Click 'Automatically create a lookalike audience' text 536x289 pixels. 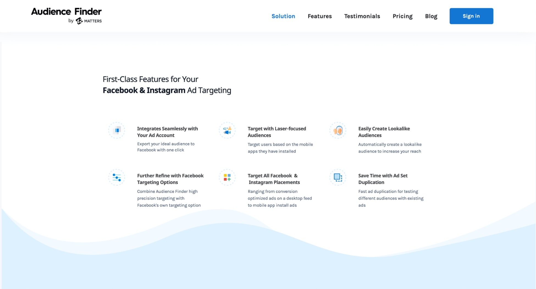click(390, 148)
